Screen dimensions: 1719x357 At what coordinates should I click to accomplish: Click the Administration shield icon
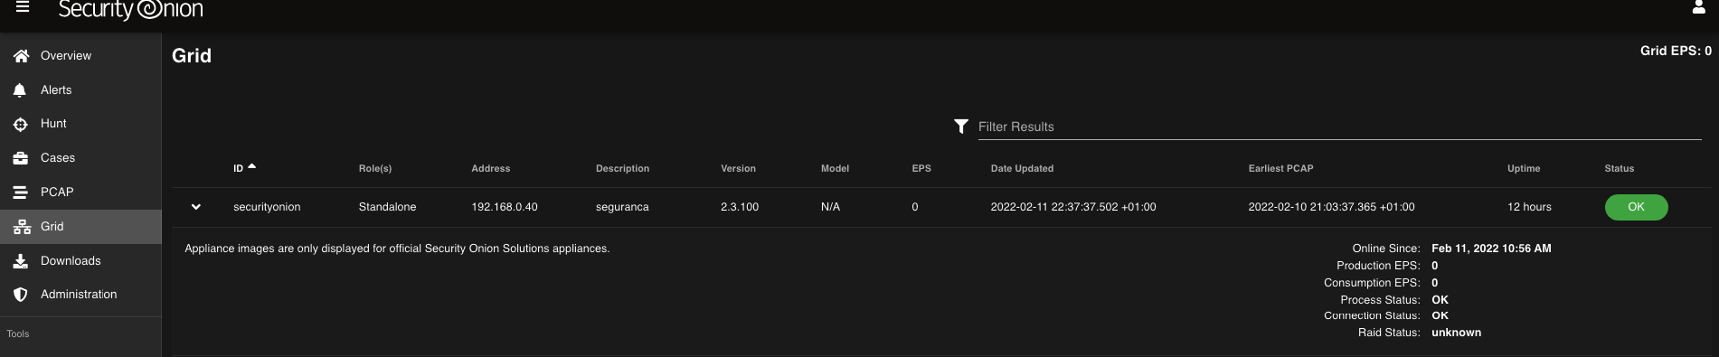[21, 295]
